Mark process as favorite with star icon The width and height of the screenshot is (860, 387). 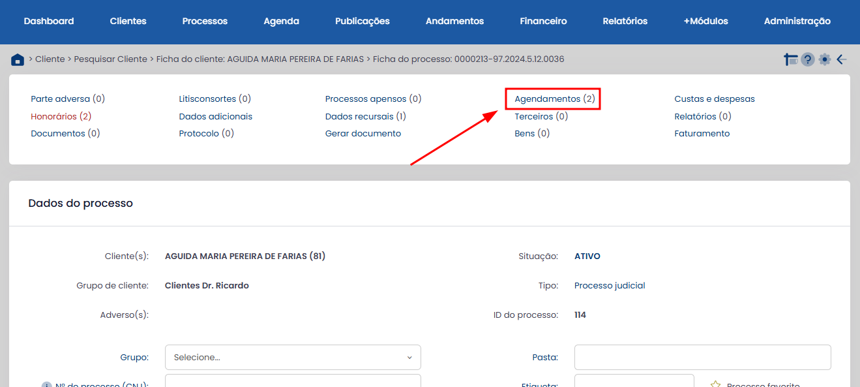click(715, 384)
